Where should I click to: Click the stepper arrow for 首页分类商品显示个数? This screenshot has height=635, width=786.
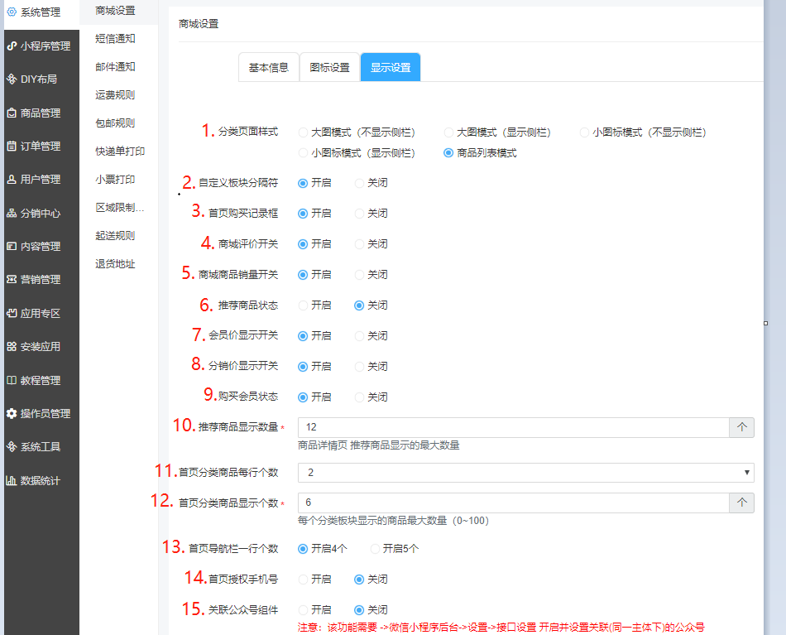(741, 503)
